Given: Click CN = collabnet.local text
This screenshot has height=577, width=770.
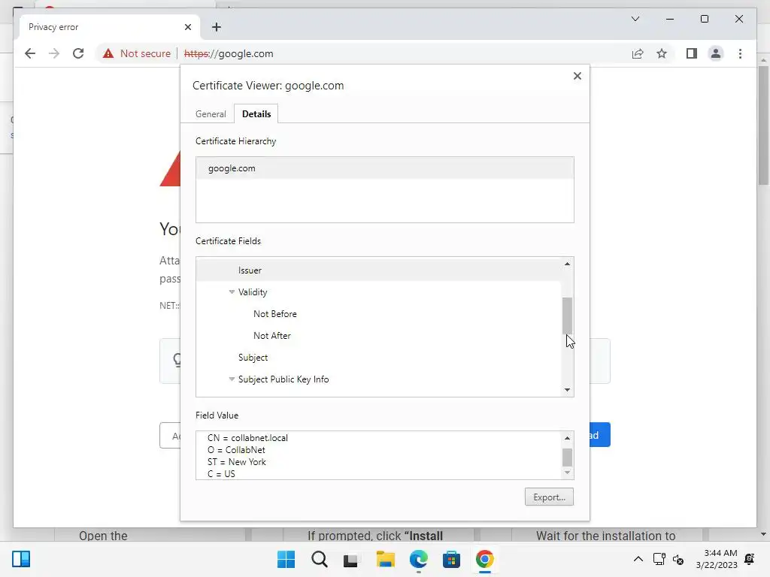Looking at the screenshot, I should (247, 438).
